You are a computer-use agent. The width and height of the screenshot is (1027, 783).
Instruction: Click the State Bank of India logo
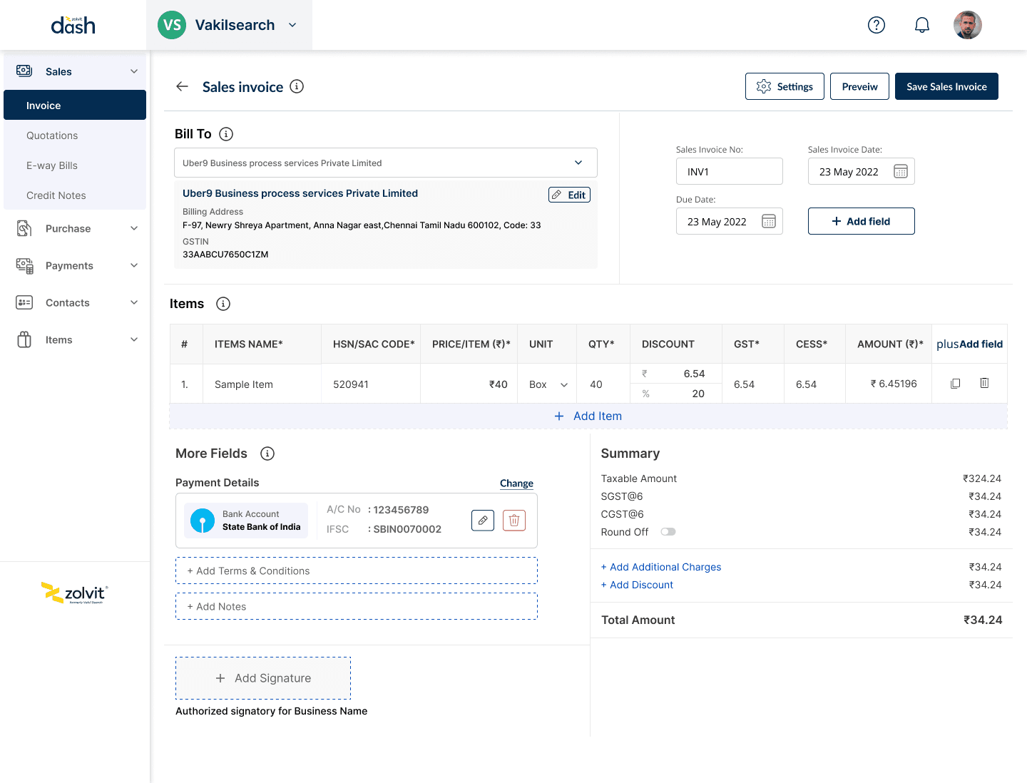(x=203, y=521)
